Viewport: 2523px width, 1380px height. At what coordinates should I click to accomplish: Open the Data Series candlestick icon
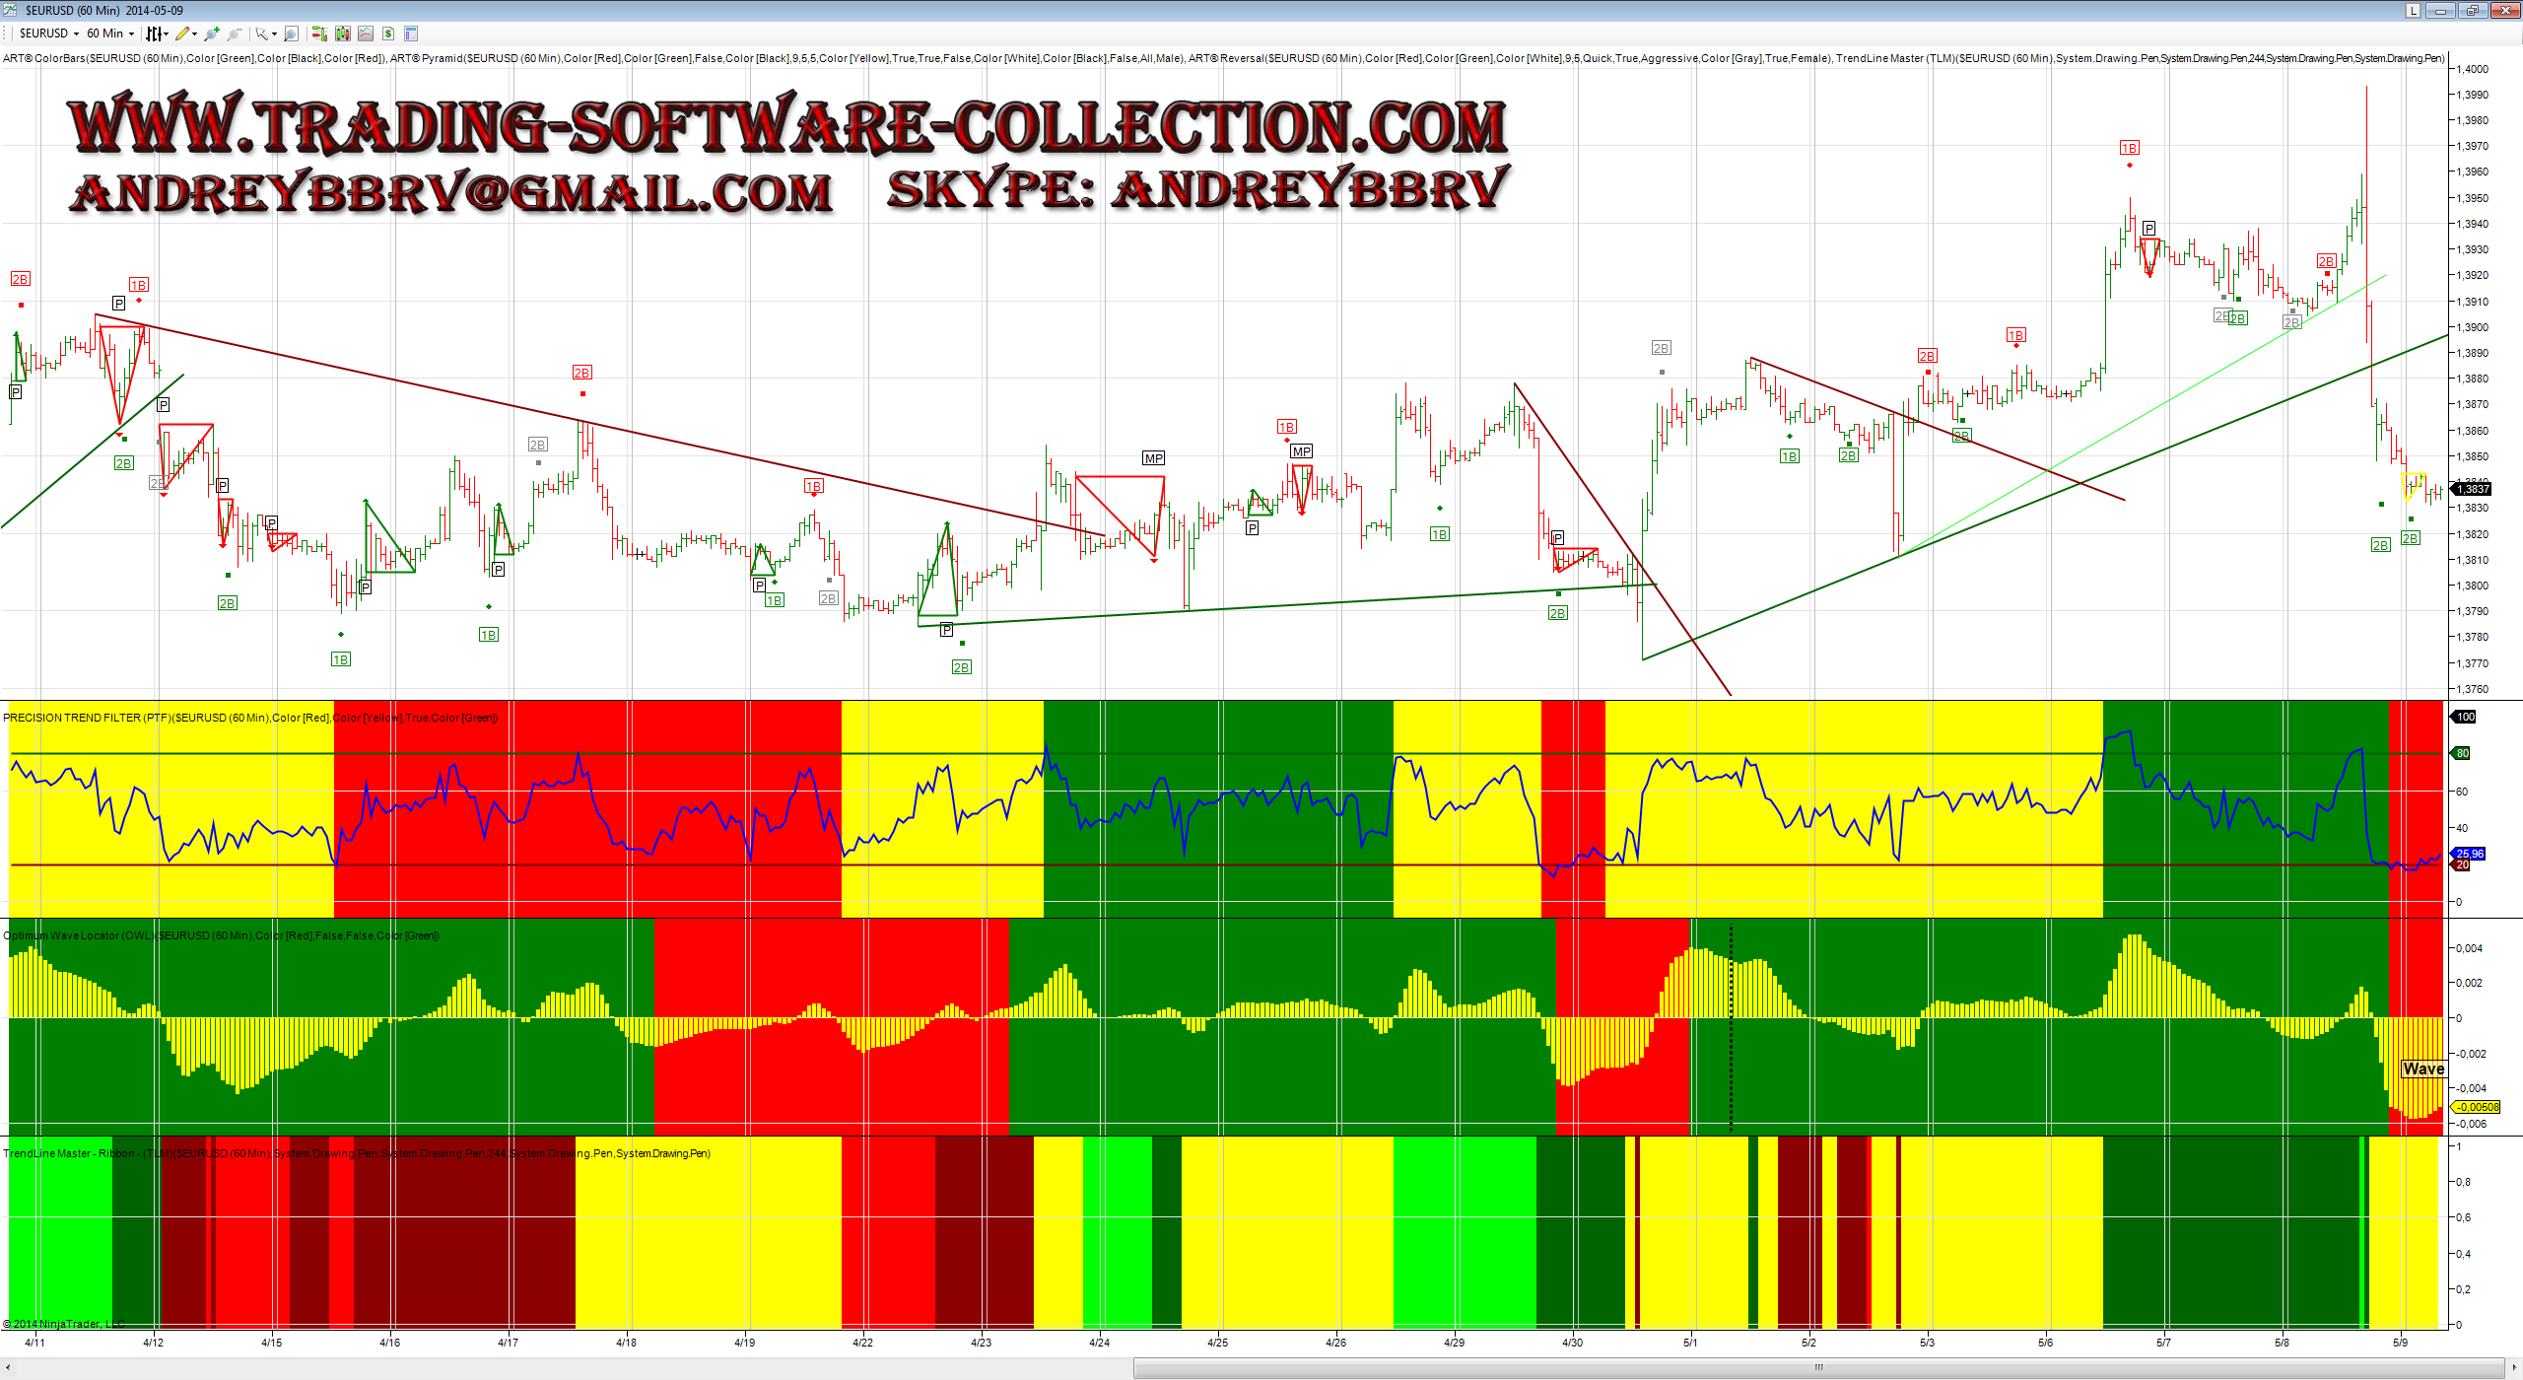[342, 34]
